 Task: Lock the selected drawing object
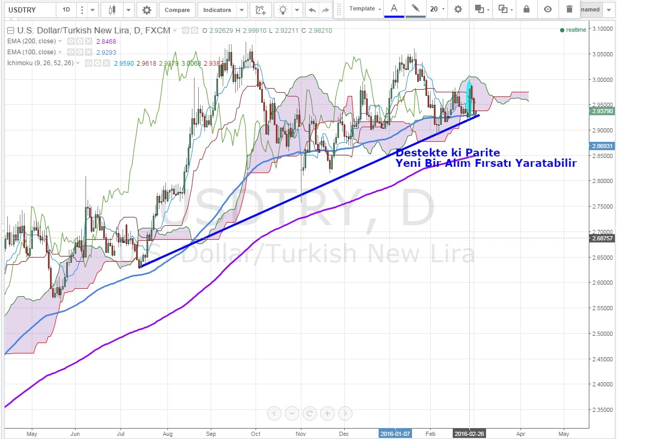tap(526, 9)
